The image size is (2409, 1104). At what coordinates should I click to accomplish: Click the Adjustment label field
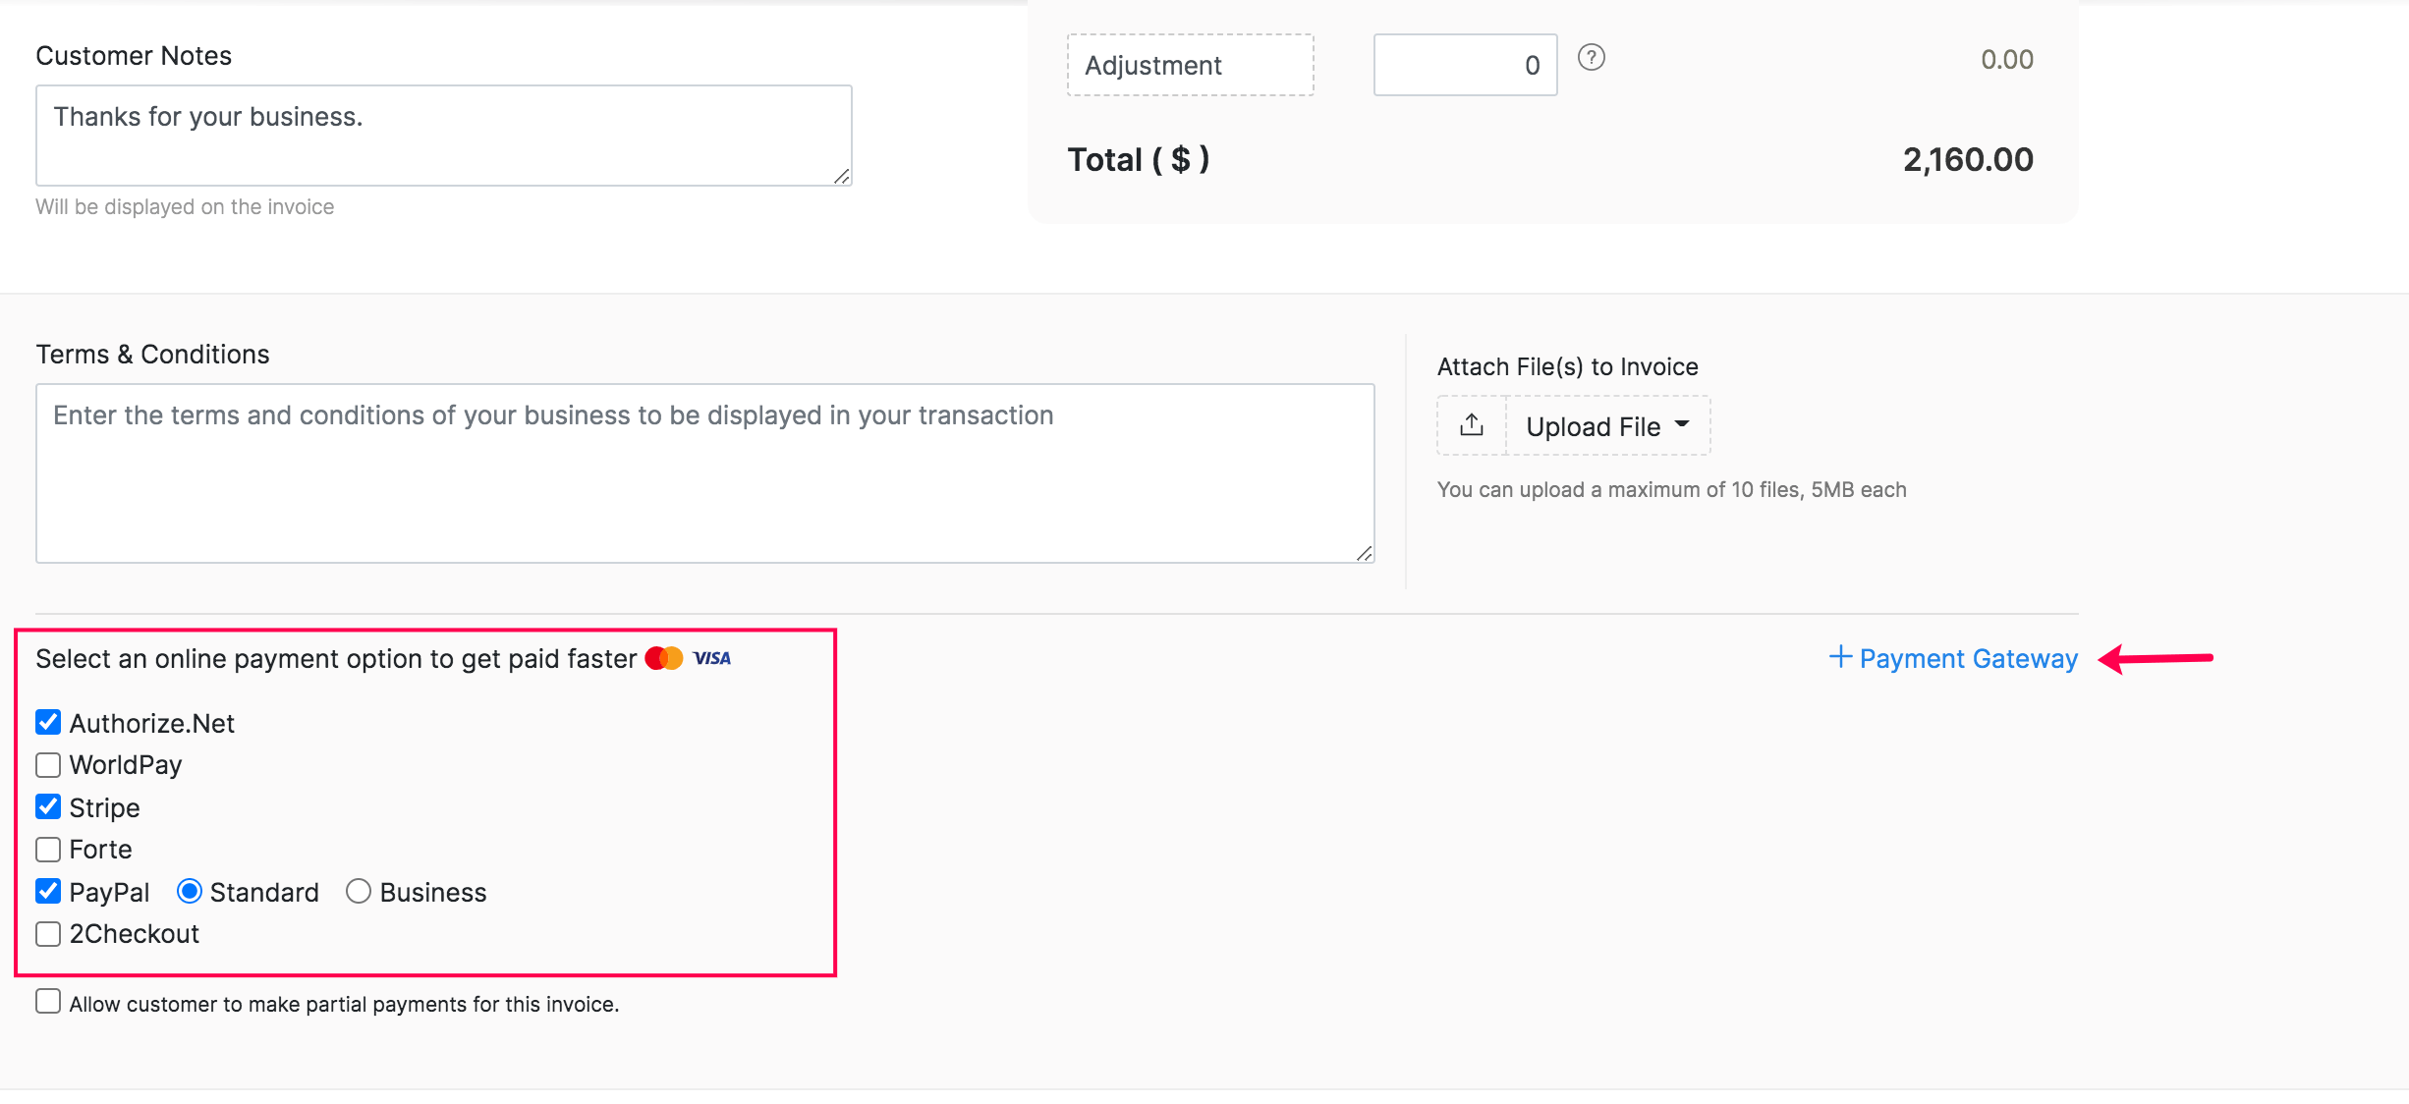click(1190, 64)
